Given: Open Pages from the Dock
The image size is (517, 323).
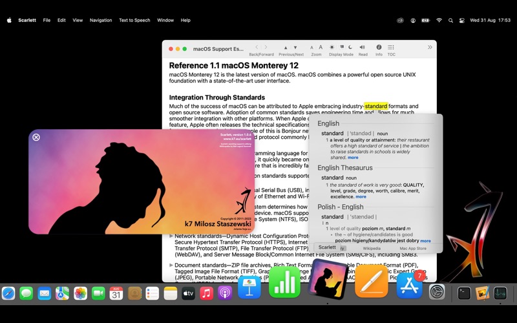Looking at the screenshot, I should coord(371,282).
